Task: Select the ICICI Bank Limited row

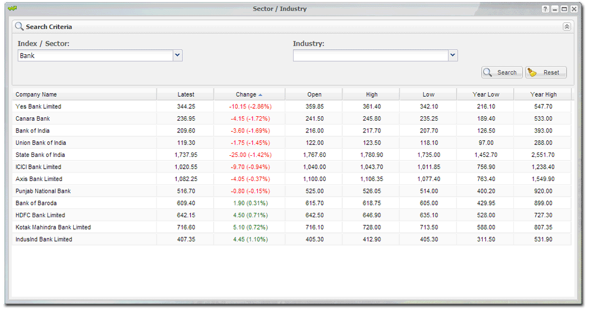Action: tap(291, 167)
